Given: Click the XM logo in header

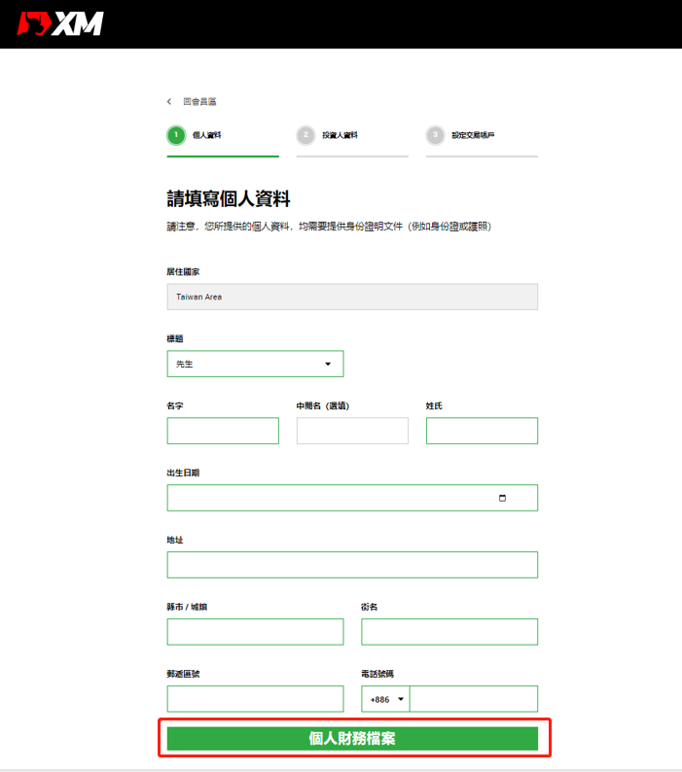Looking at the screenshot, I should coord(60,23).
